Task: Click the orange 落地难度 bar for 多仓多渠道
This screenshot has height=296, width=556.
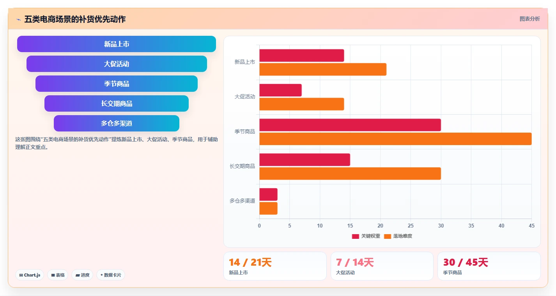Action: click(268, 208)
